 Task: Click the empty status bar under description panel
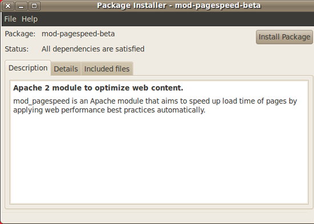(157, 217)
